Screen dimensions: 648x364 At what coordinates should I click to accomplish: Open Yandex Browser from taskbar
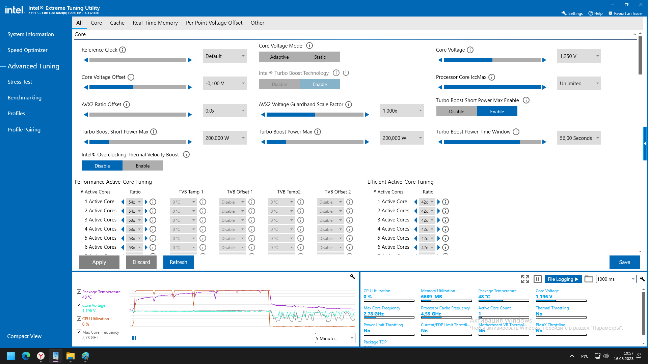tap(41, 356)
